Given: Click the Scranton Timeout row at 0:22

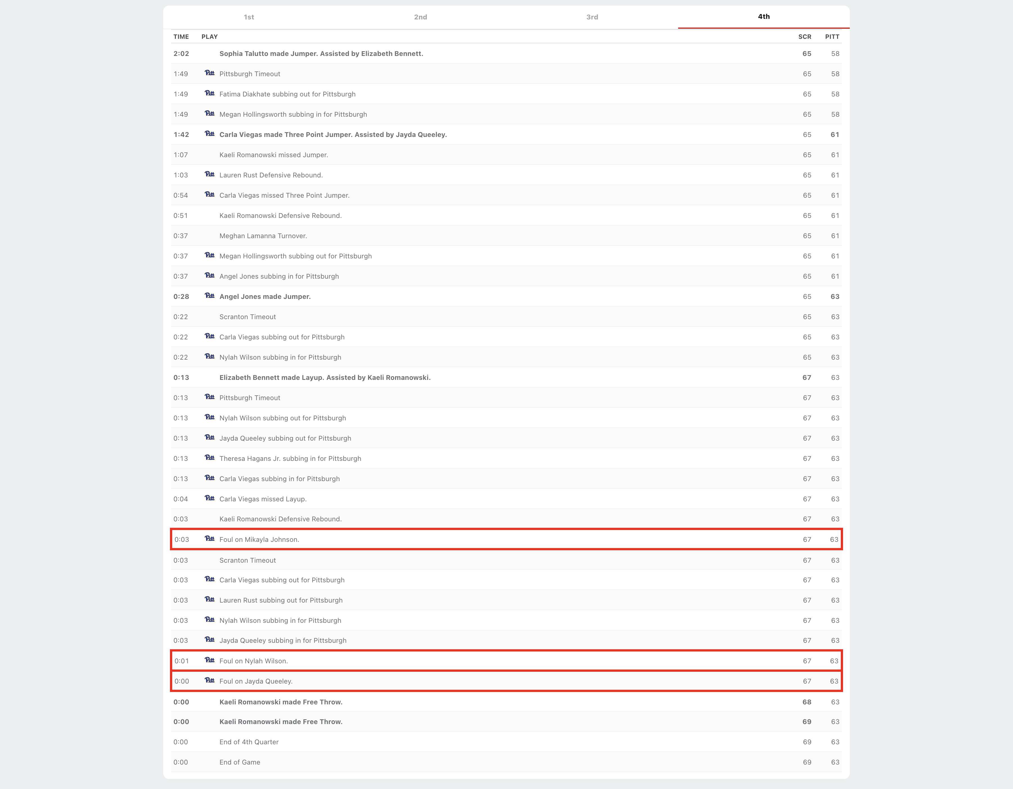Looking at the screenshot, I should pyautogui.click(x=247, y=317).
